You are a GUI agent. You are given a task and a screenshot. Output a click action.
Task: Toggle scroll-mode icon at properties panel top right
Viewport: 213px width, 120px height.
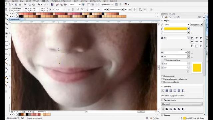tap(199, 17)
